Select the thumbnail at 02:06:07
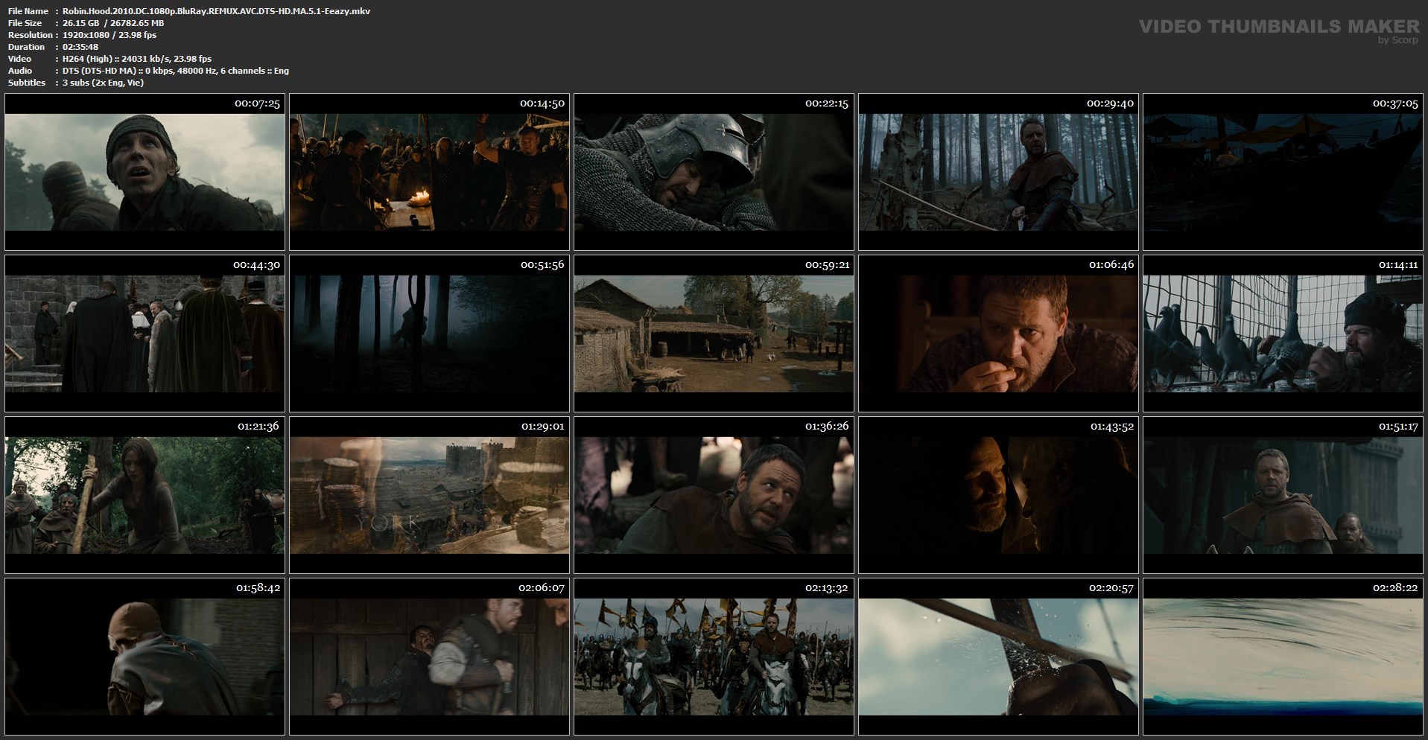Viewport: 1428px width, 740px height. click(x=429, y=657)
